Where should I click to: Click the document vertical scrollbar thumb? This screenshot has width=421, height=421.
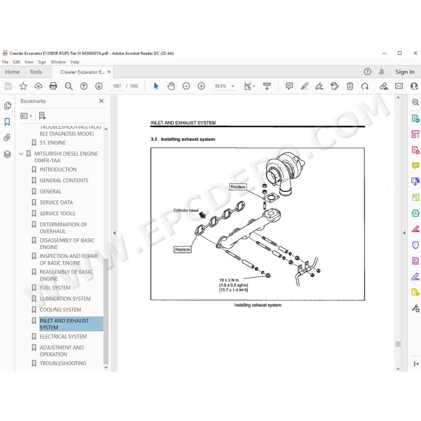[398, 344]
